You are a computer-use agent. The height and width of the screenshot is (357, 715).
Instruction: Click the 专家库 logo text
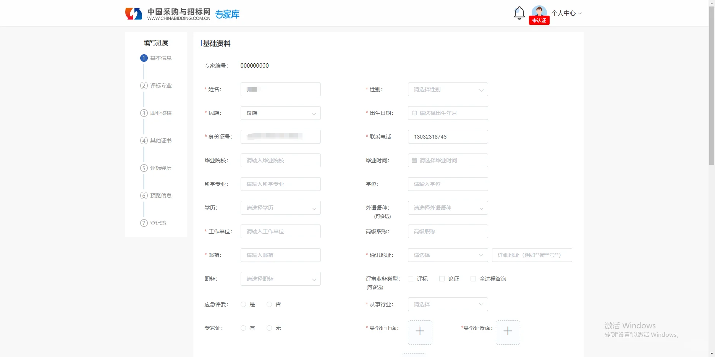tap(227, 14)
